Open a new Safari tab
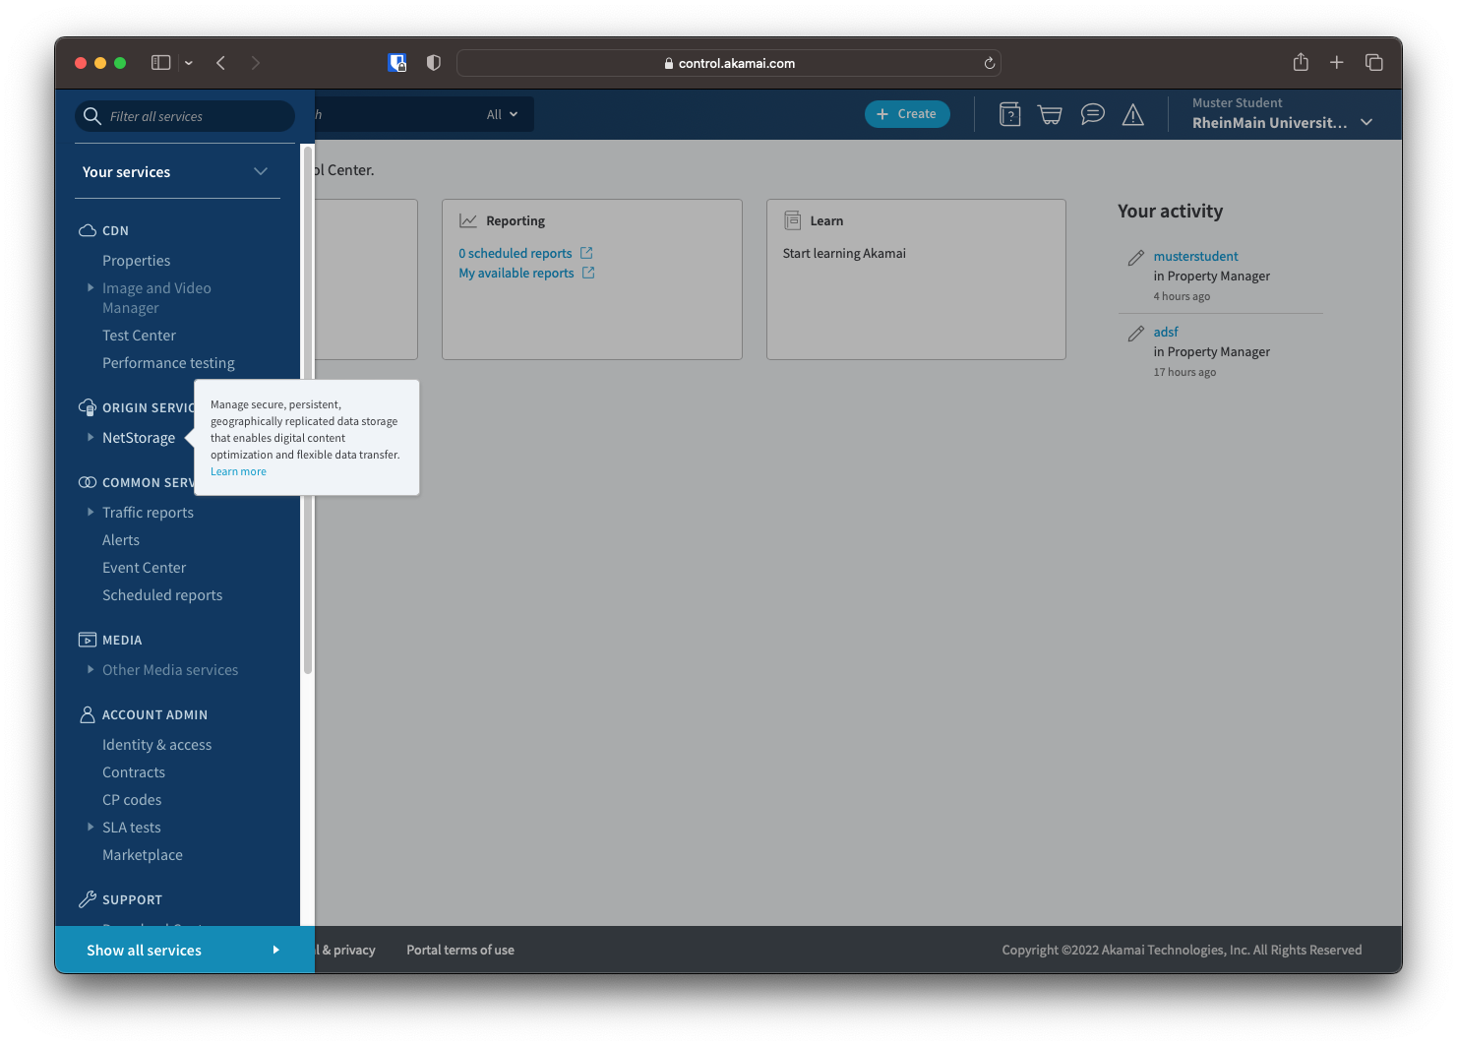The width and height of the screenshot is (1457, 1046). coord(1337,62)
